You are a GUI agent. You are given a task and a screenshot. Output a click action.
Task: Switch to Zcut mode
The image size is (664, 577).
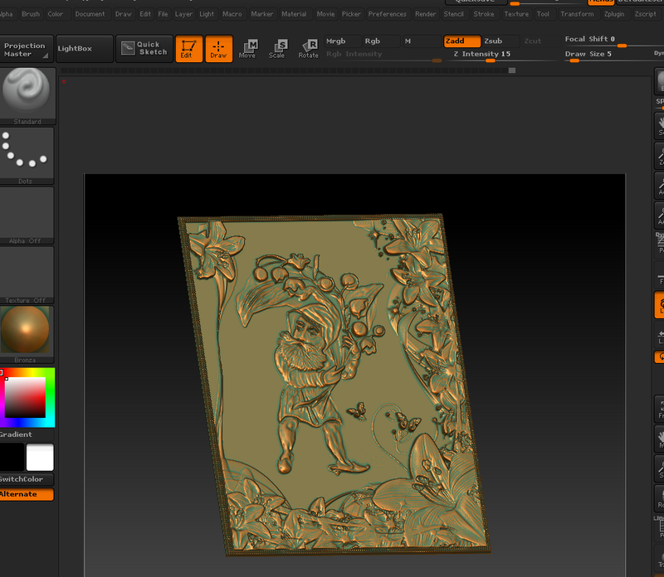(539, 41)
